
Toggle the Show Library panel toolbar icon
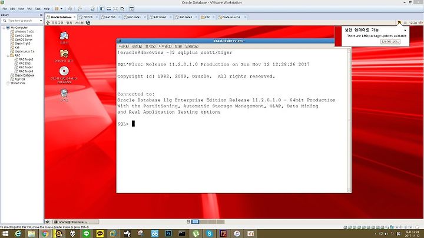click(x=102, y=9)
